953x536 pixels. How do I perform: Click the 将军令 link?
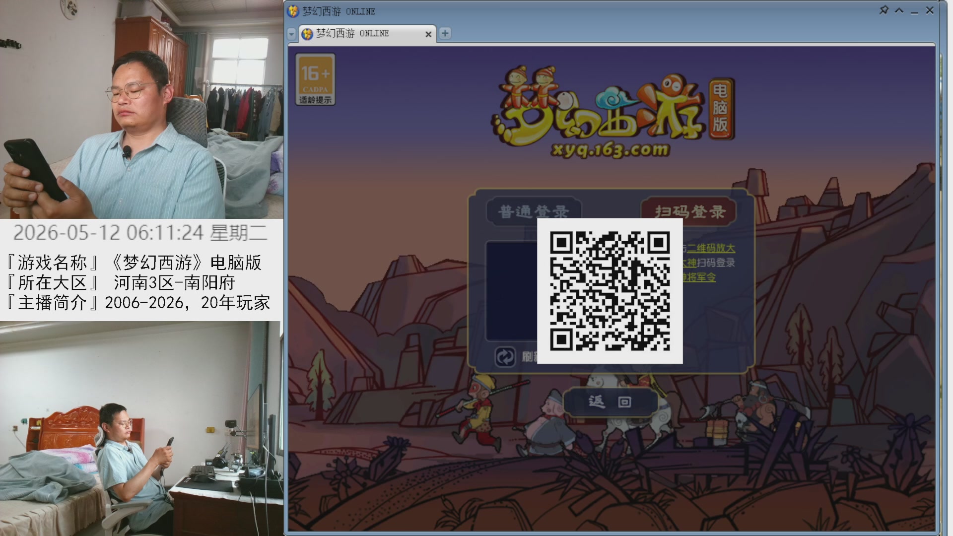(699, 277)
